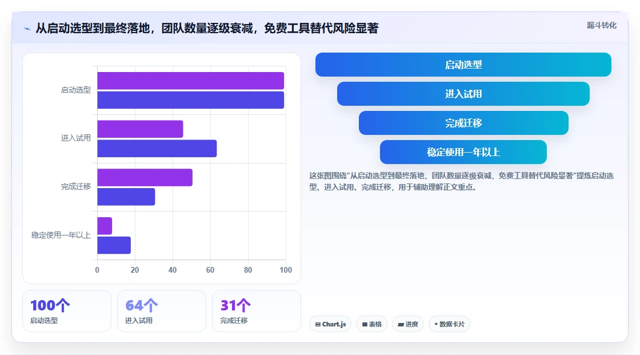The height and width of the screenshot is (355, 640).
Task: Click the 表格 tag chip
Action: click(x=371, y=324)
